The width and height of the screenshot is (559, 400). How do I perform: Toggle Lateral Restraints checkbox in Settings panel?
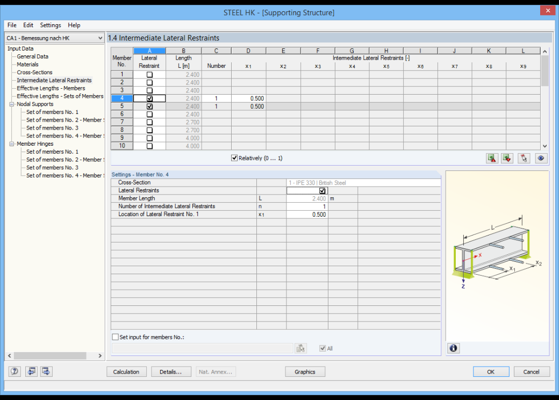(322, 191)
